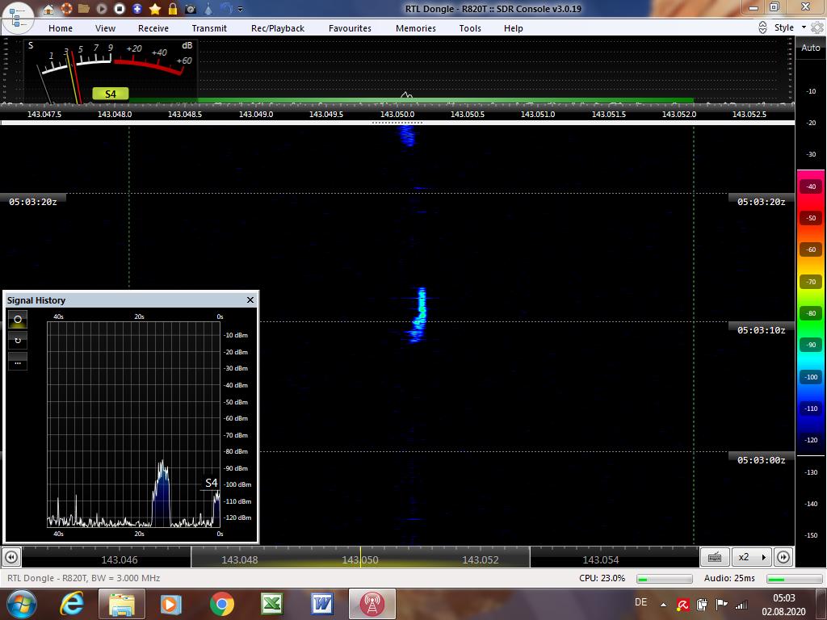Viewport: 827px width, 620px height.
Task: Open the Tools ribbon tab
Action: click(x=470, y=28)
